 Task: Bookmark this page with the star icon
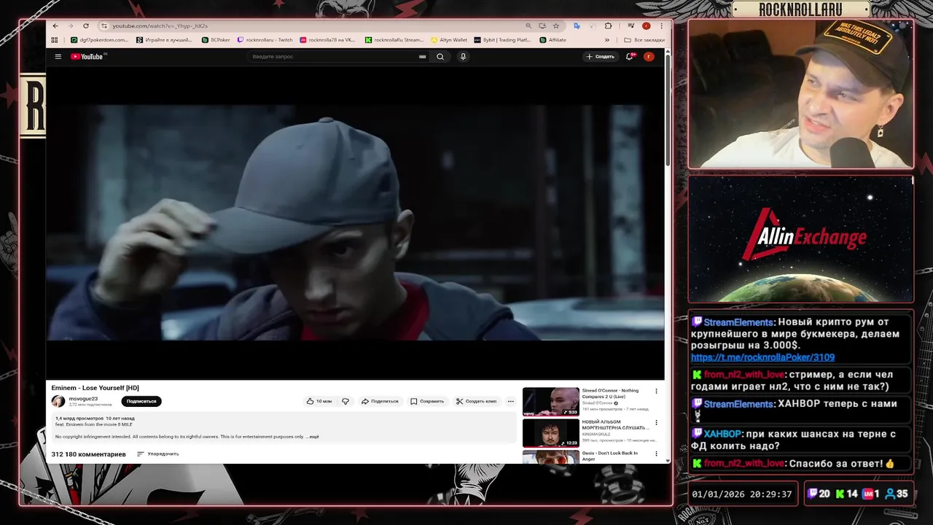coord(556,26)
